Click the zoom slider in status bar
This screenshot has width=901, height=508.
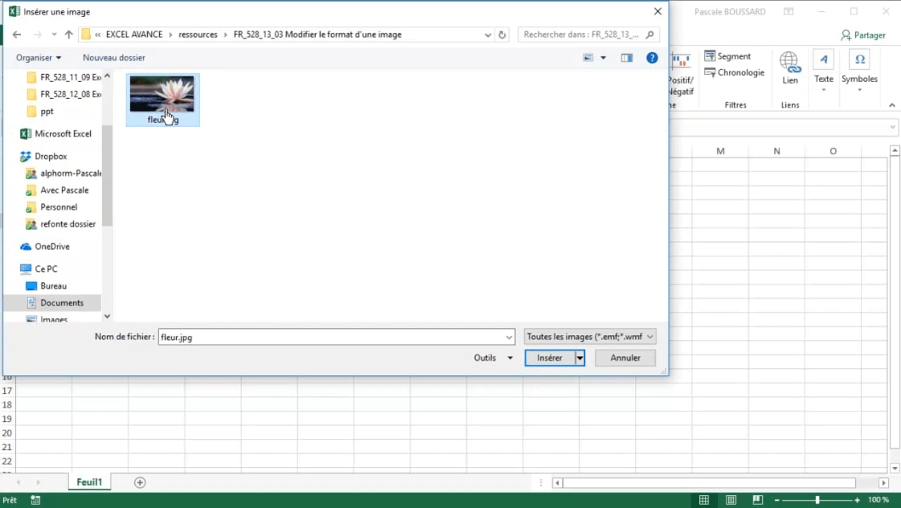coord(817,500)
